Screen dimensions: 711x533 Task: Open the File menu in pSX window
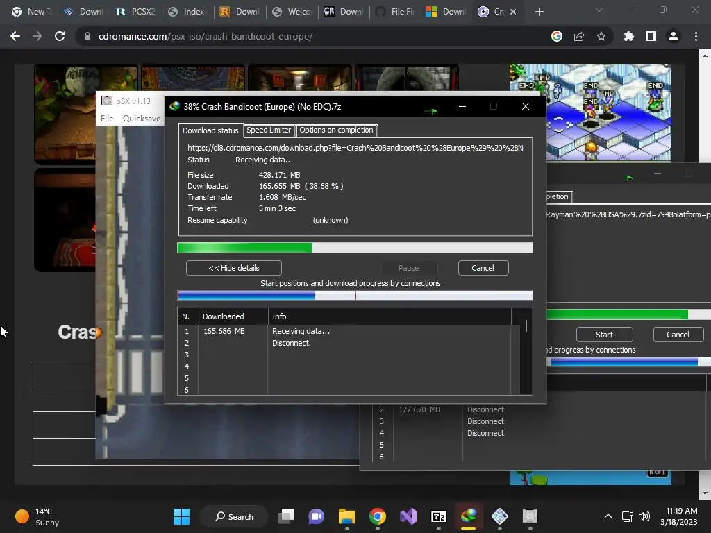coord(107,118)
